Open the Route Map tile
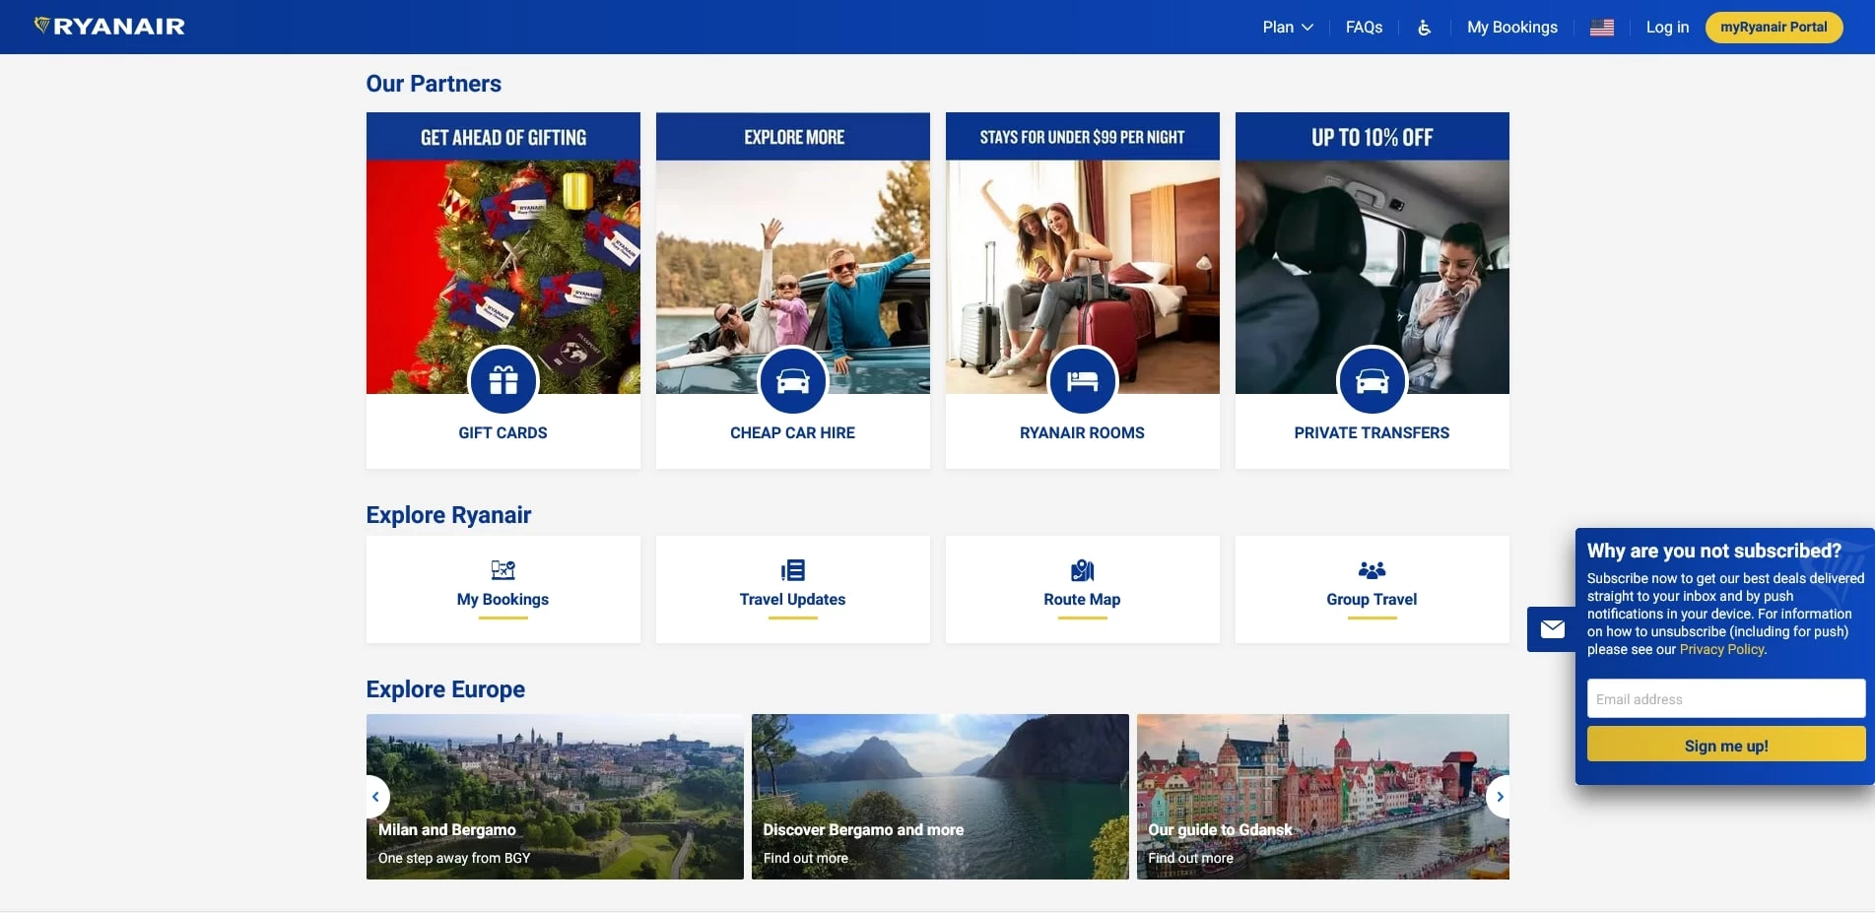 tap(1082, 589)
